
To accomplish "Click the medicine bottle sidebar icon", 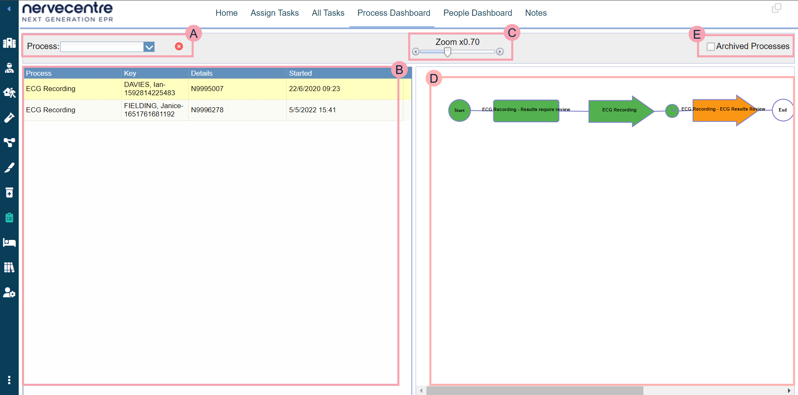I will pos(9,193).
